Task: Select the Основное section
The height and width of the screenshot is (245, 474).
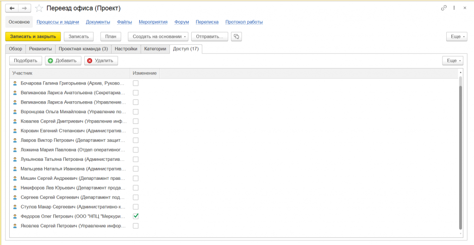Action: pyautogui.click(x=19, y=22)
